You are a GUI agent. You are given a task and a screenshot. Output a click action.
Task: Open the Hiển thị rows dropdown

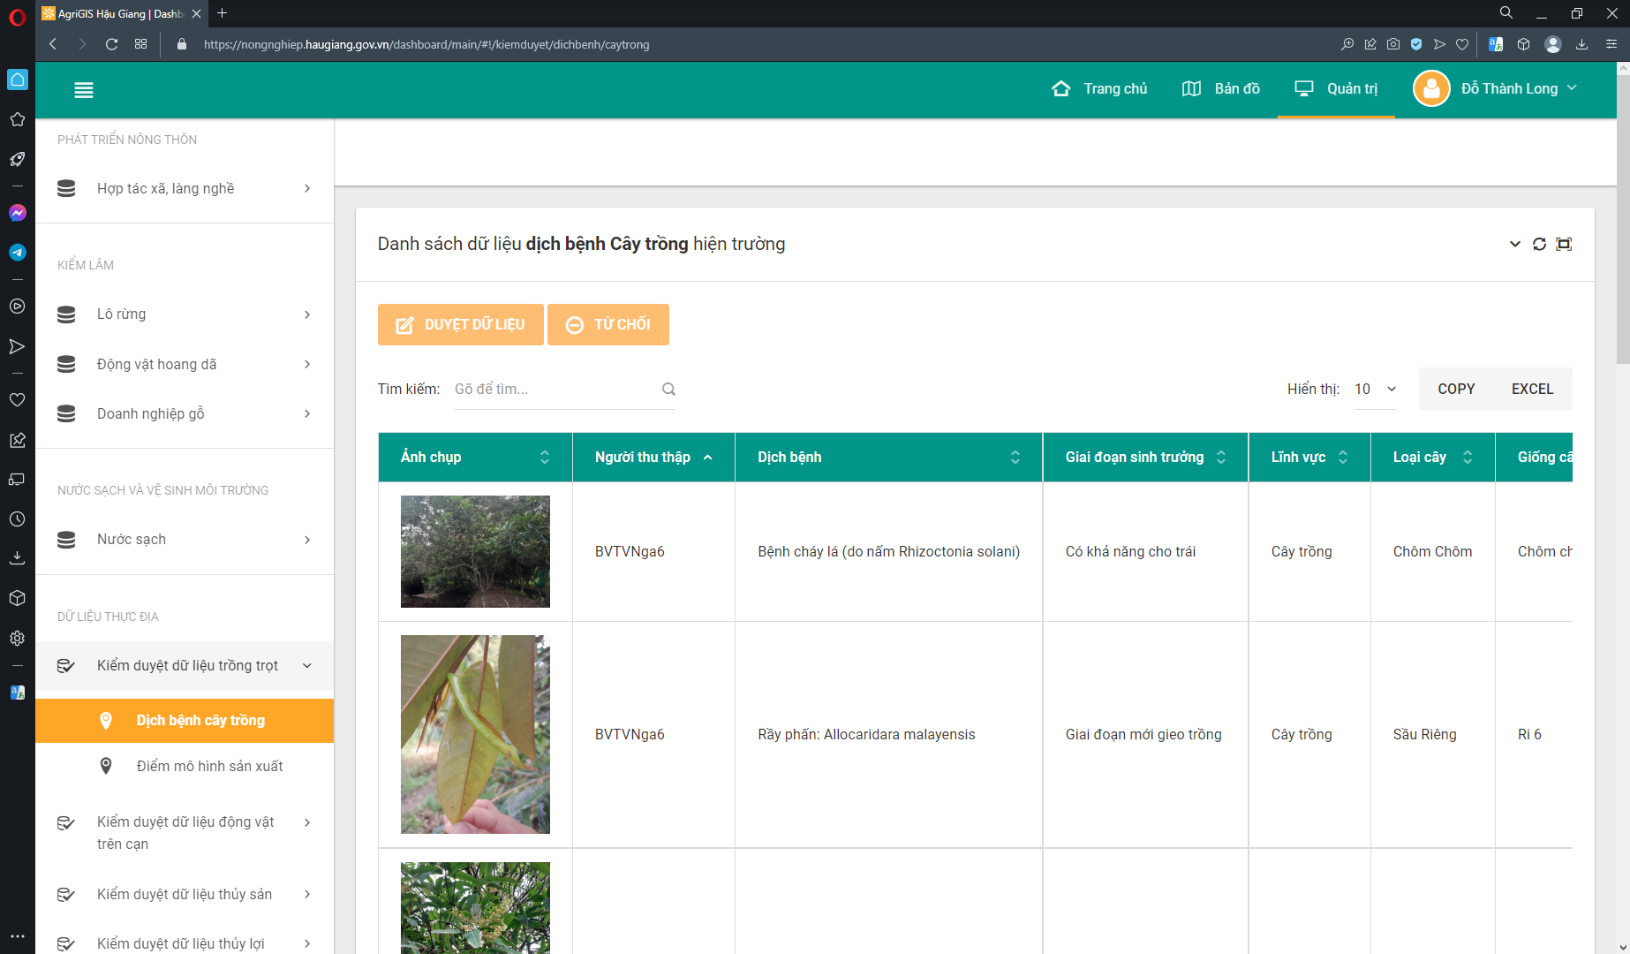(x=1375, y=390)
